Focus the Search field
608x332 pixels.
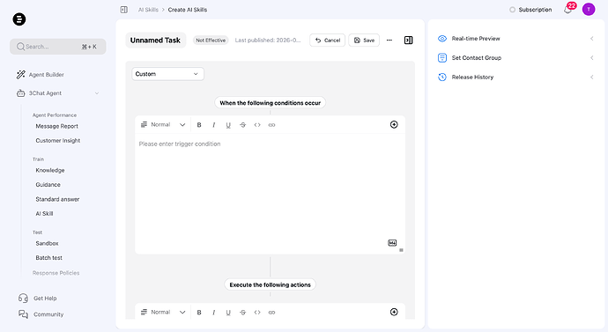click(x=58, y=47)
